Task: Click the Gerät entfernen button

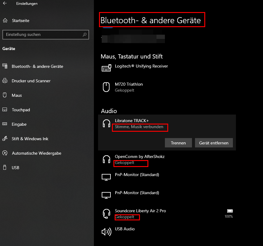Action: (214, 143)
